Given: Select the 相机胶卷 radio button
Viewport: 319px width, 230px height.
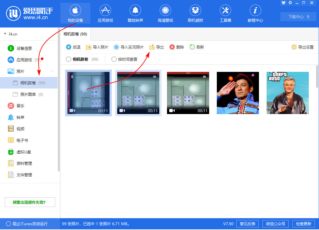Looking at the screenshot, I should [68, 59].
